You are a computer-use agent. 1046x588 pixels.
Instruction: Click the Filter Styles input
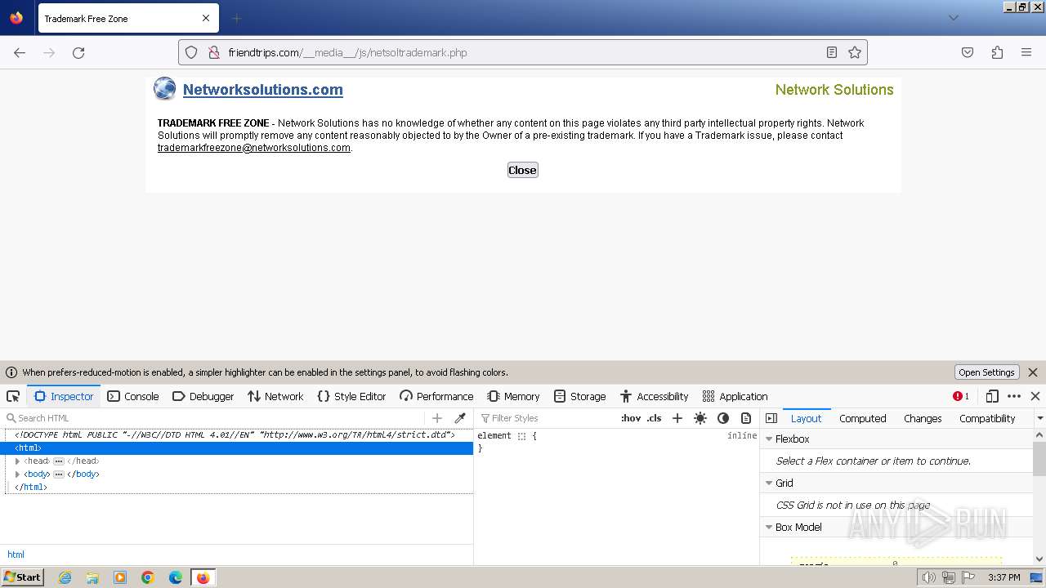(548, 418)
